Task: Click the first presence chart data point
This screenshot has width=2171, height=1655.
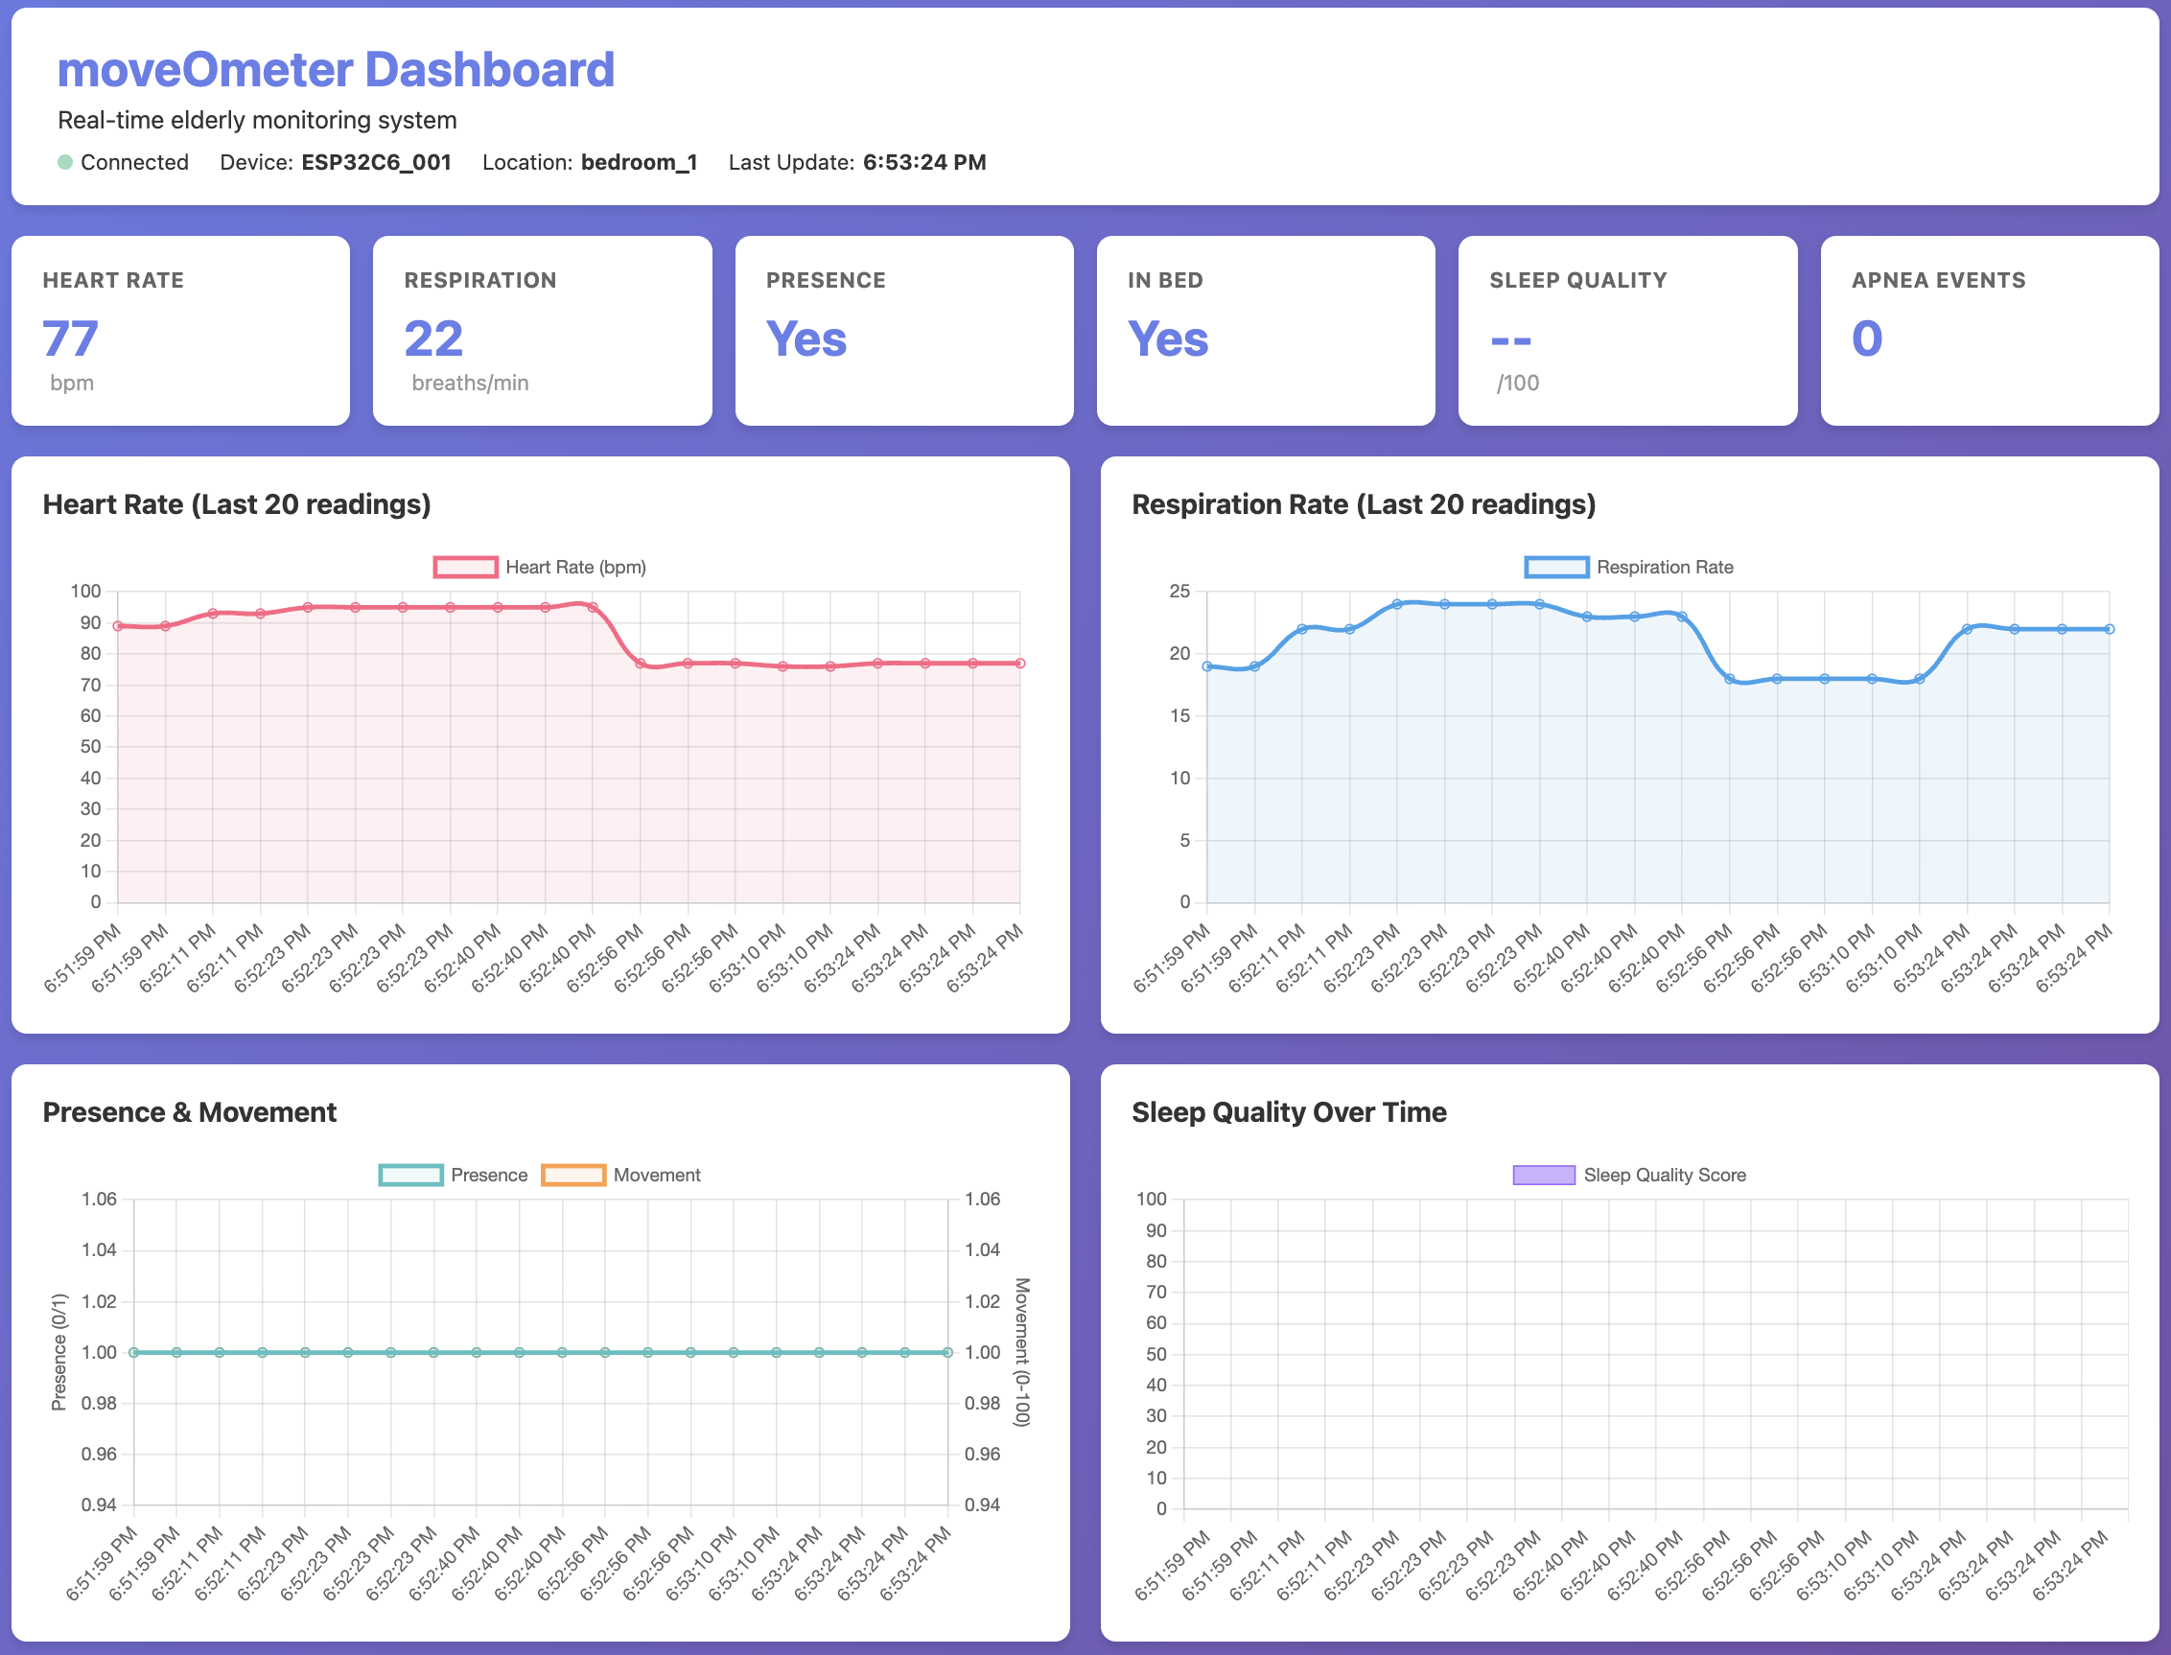Action: pos(134,1353)
